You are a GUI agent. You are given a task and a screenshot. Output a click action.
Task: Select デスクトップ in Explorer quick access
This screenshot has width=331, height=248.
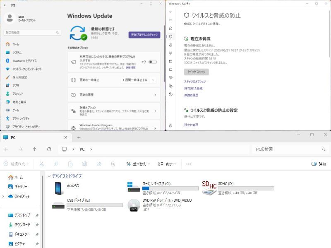(19, 215)
